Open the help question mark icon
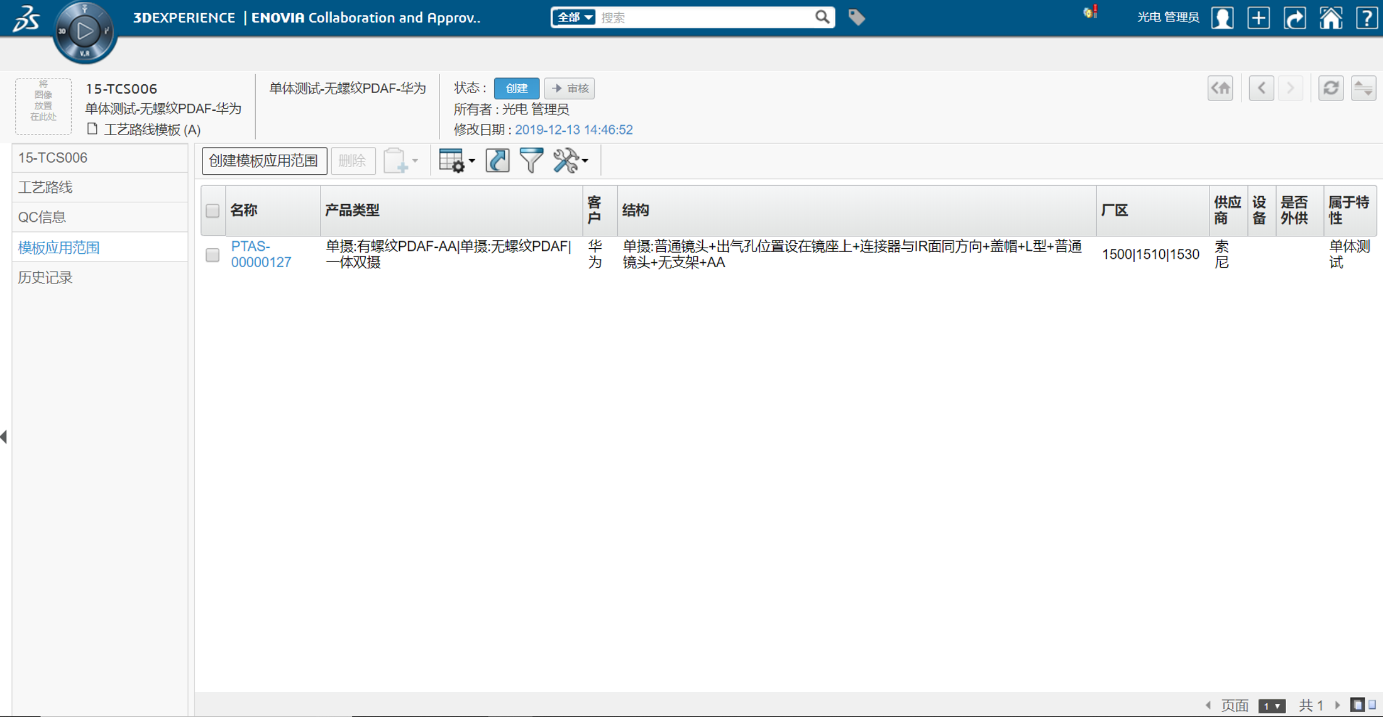1383x717 pixels. pos(1366,18)
